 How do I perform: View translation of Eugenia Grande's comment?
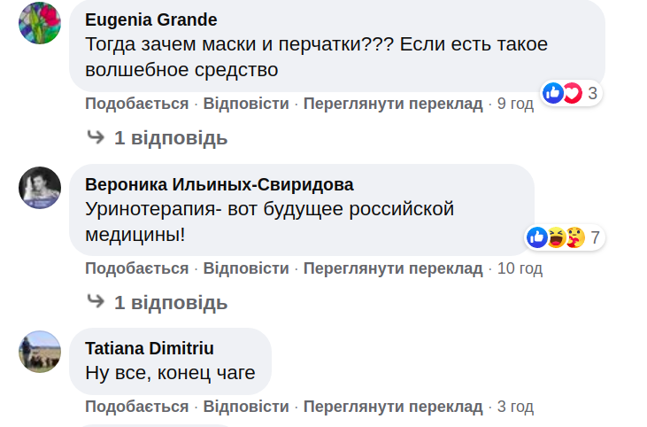pyautogui.click(x=393, y=104)
